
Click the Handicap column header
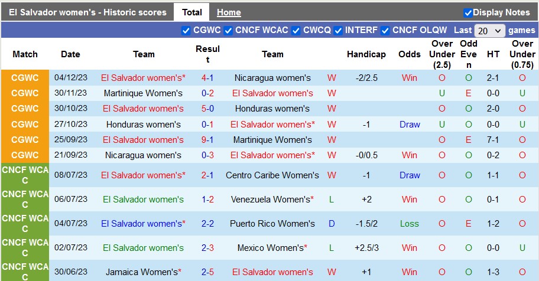pos(366,54)
